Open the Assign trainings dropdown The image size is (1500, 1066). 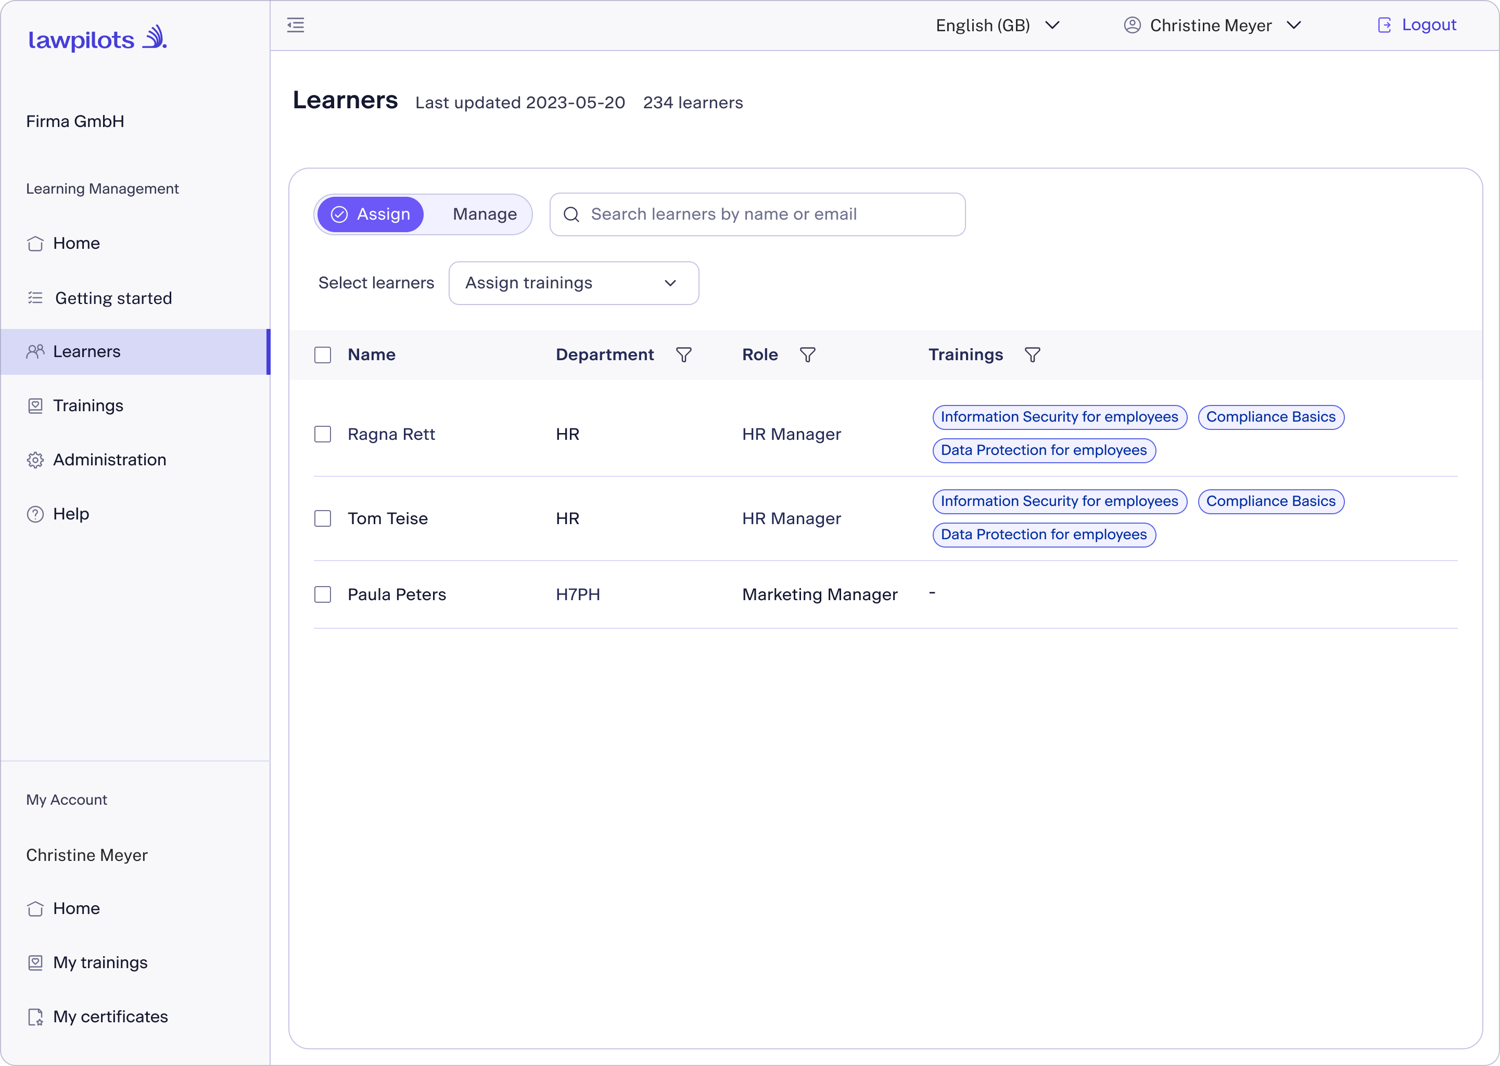click(x=574, y=283)
